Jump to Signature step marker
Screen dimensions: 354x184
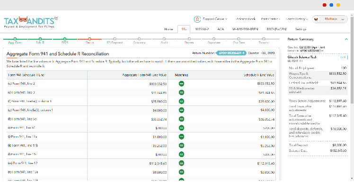point(214,39)
